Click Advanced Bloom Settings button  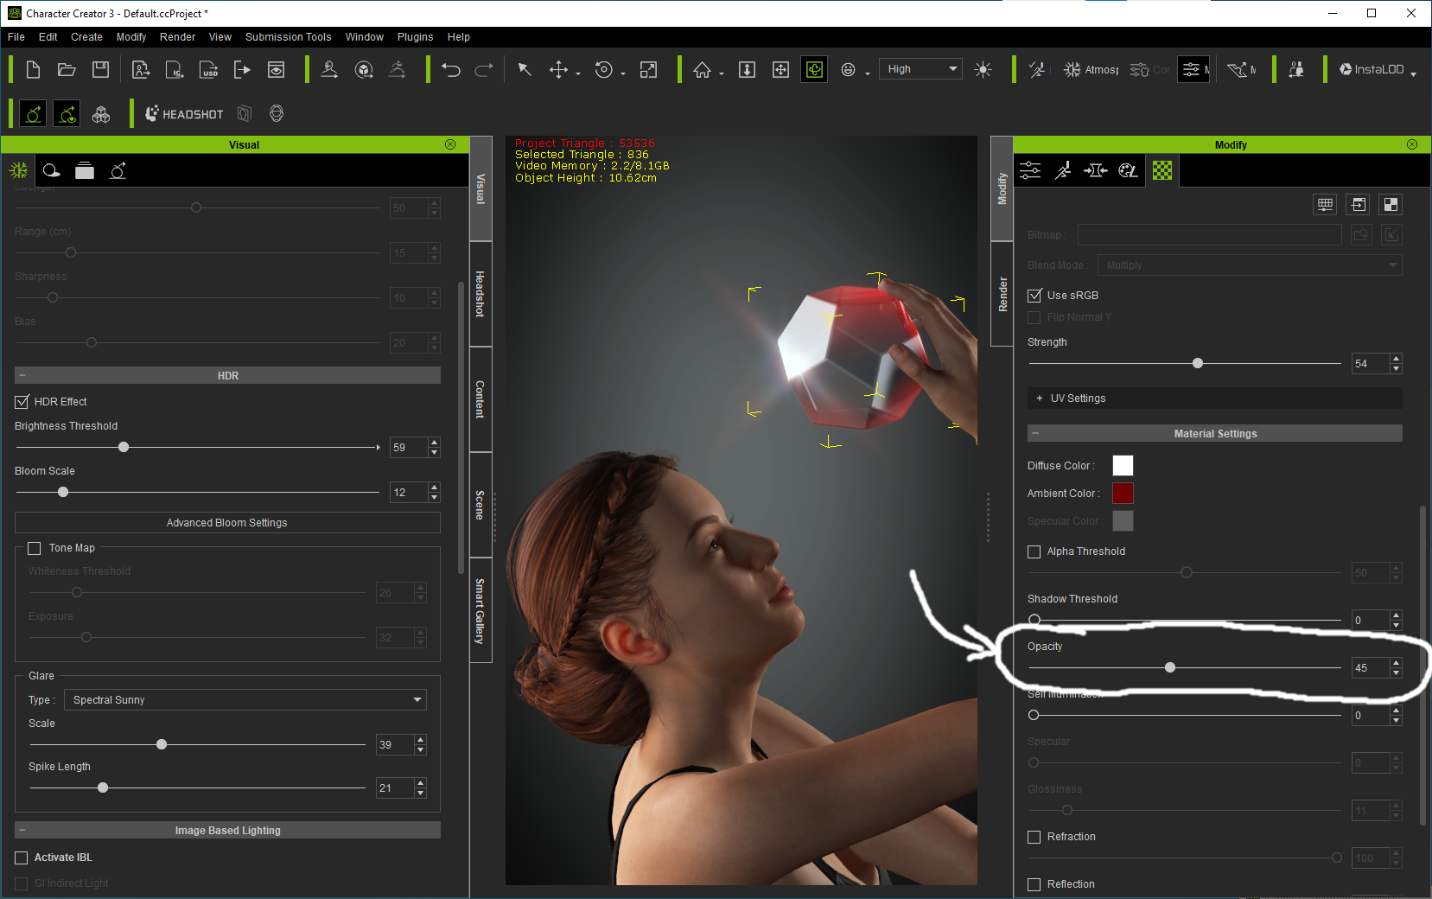point(227,523)
